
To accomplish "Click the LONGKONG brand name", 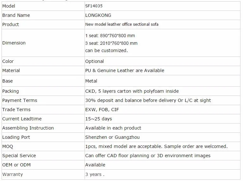I will [98, 15].
